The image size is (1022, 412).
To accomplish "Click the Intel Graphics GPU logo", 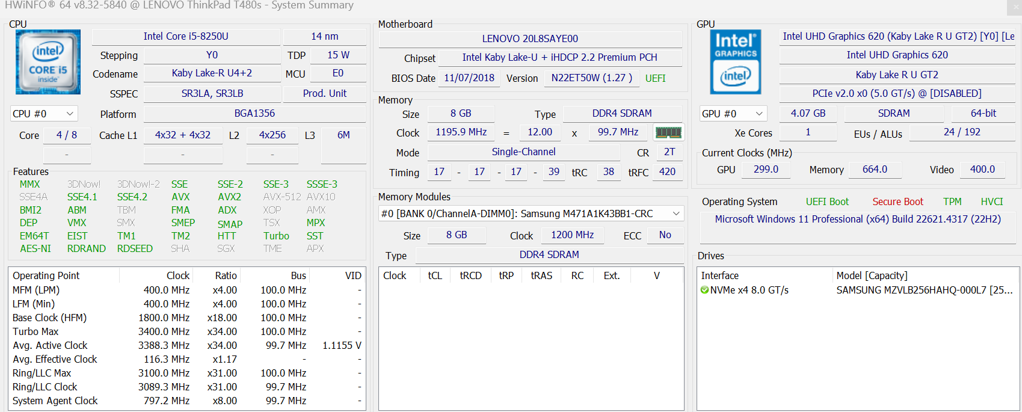I will pos(736,62).
